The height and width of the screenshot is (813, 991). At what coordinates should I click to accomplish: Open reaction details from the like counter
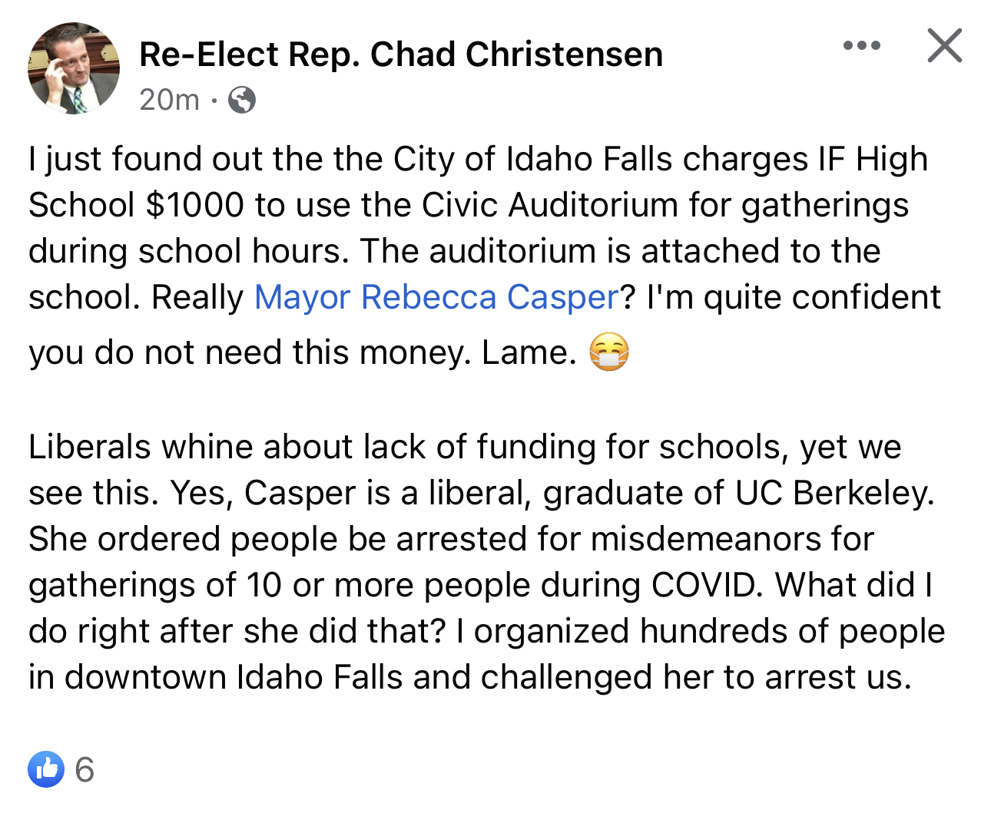tap(84, 769)
